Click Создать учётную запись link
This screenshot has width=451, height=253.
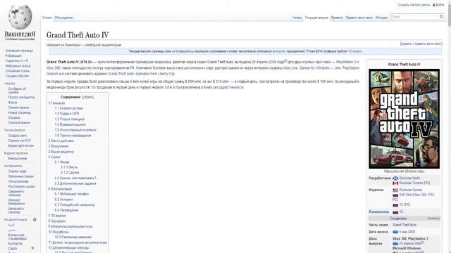[414, 5]
